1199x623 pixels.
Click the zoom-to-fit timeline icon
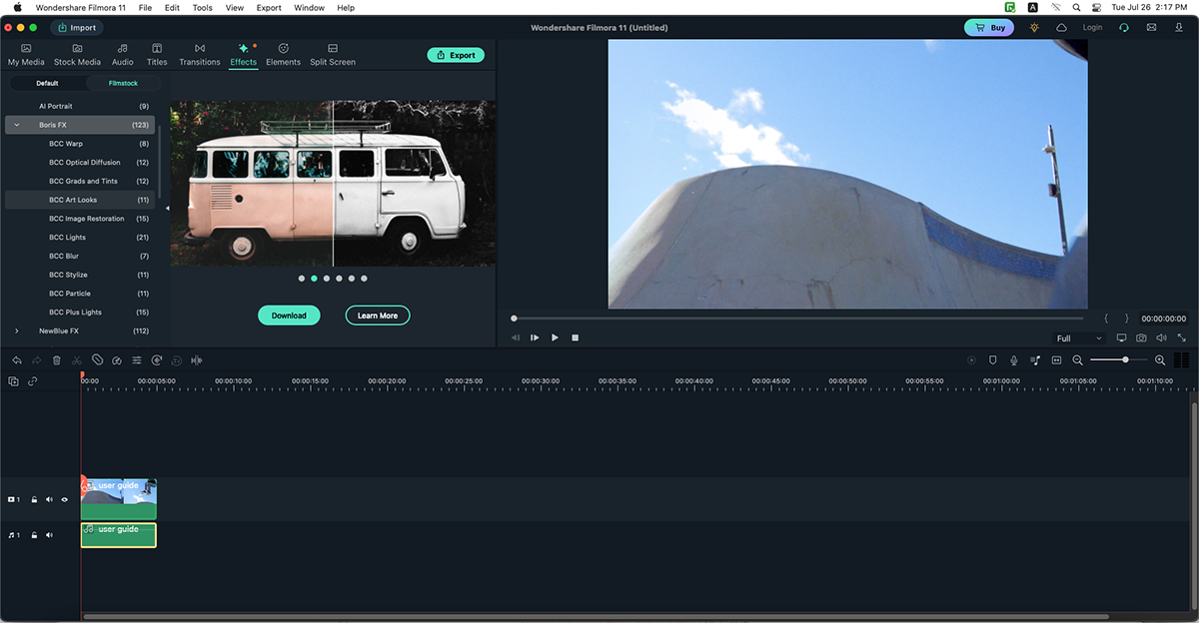1056,359
